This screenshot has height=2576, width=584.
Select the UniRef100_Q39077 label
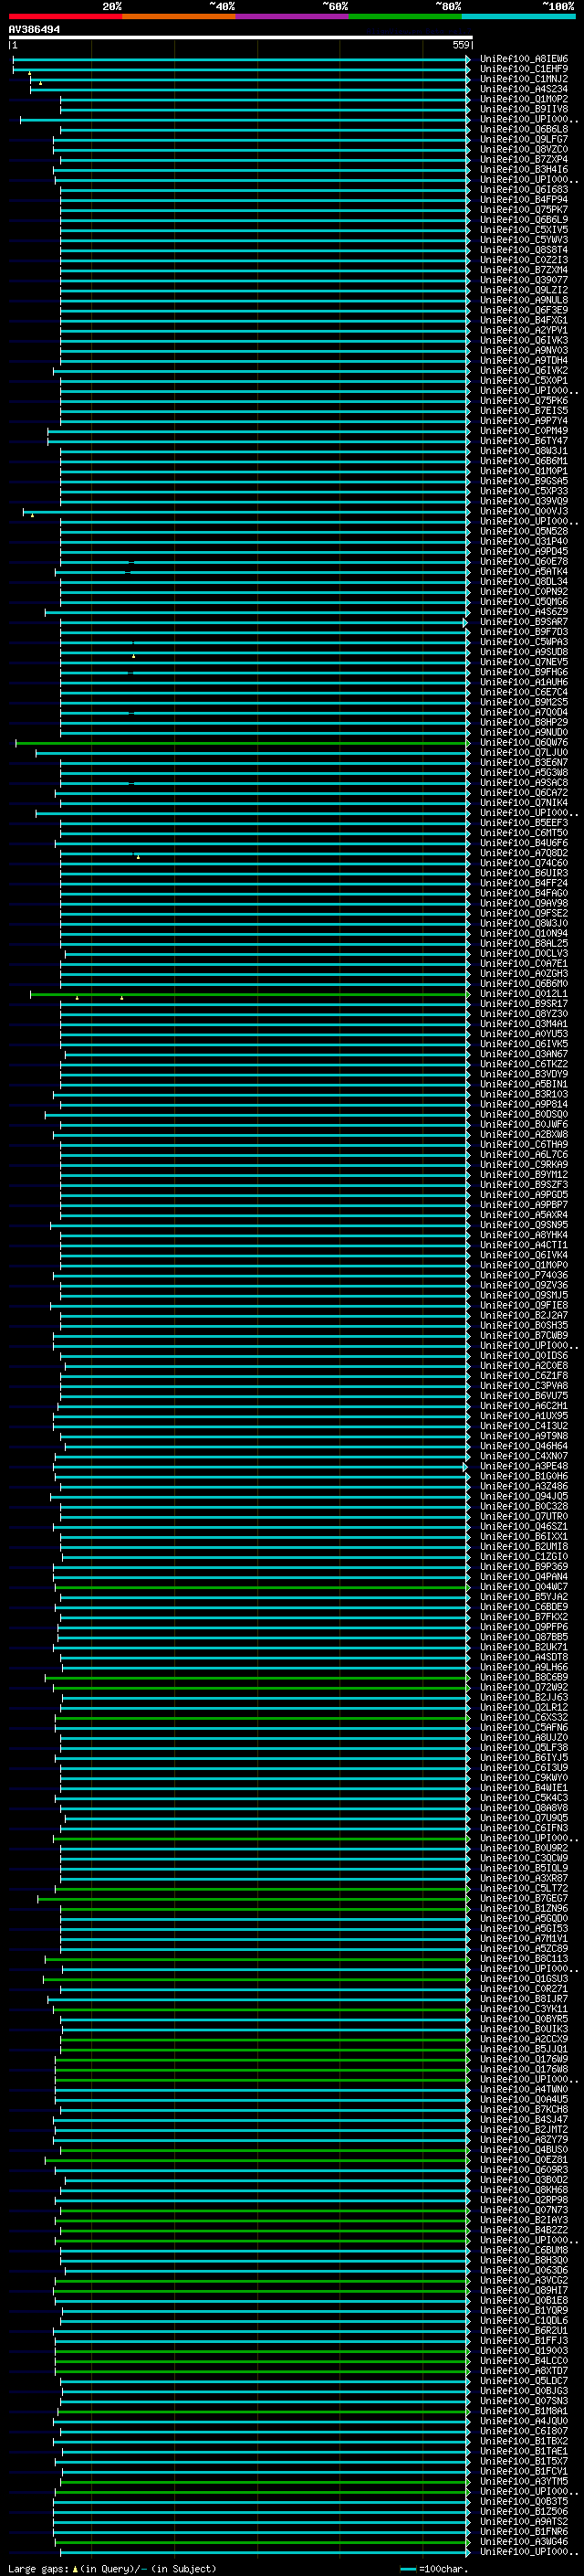click(523, 280)
